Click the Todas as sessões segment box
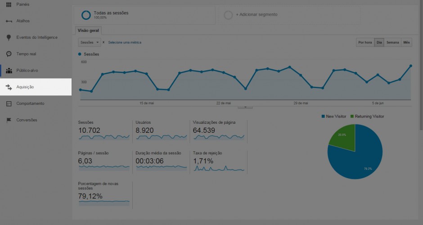The width and height of the screenshot is (423, 225). coord(145,15)
